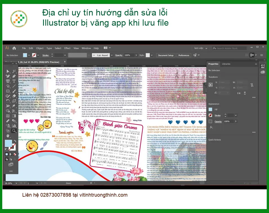This screenshot has width=269, height=213.
Task: Reset default fill and stroke colors
Action: [x=6, y=149]
